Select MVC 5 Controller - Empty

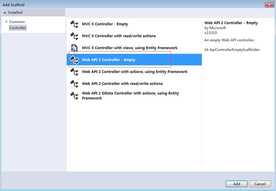tap(134, 24)
